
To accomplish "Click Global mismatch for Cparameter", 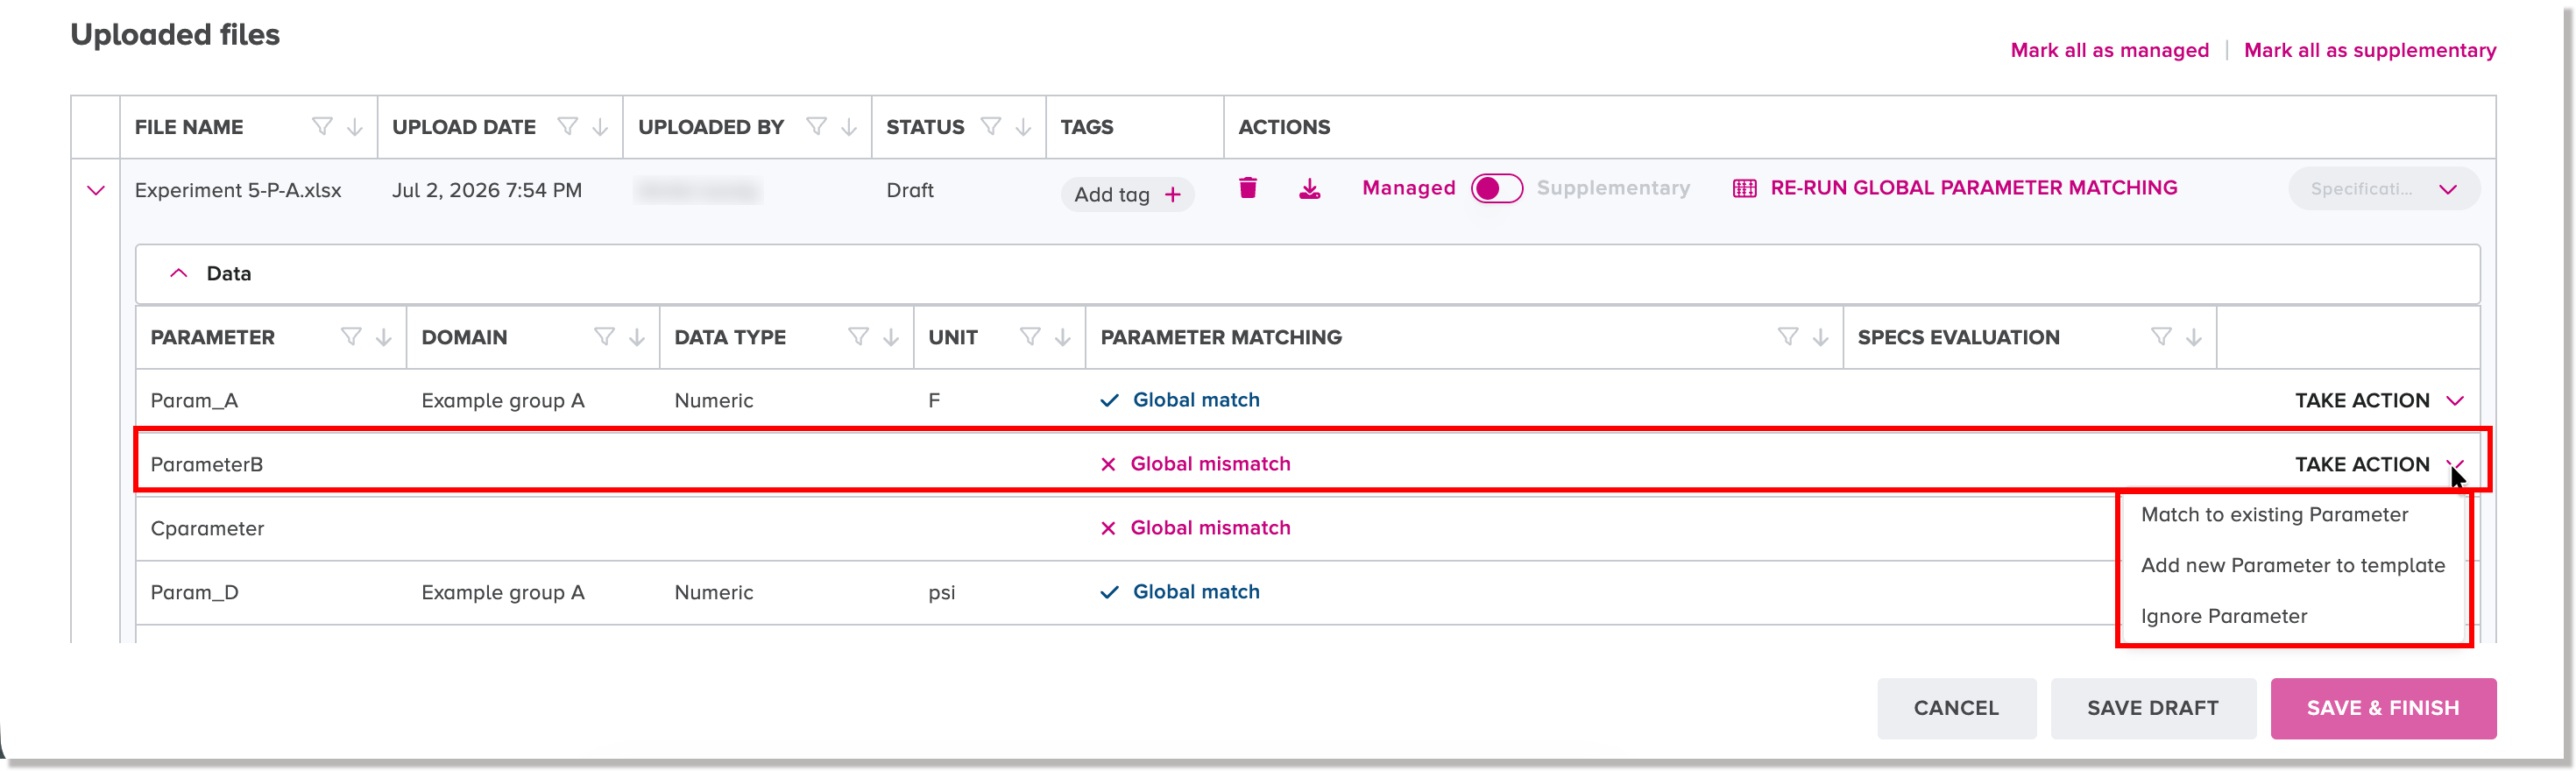I will tap(1195, 528).
